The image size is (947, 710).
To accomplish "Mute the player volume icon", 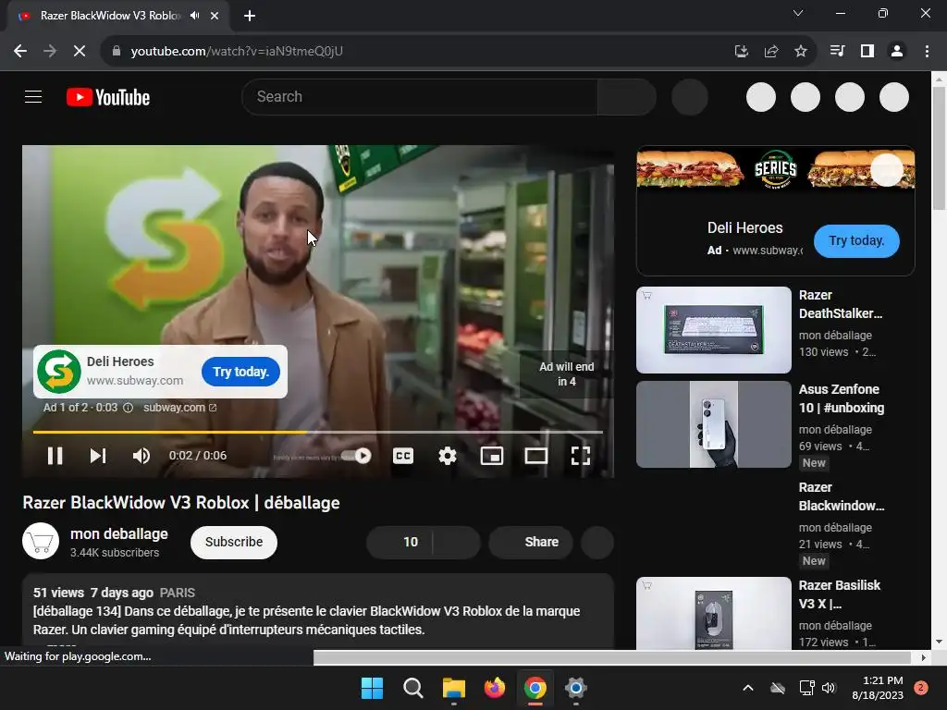I will (141, 456).
